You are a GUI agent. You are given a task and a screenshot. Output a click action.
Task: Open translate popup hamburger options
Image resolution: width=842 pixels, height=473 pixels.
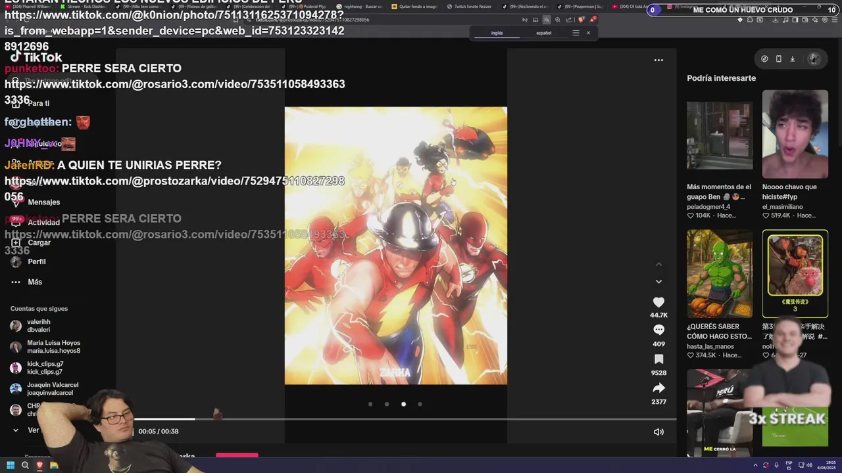576,33
